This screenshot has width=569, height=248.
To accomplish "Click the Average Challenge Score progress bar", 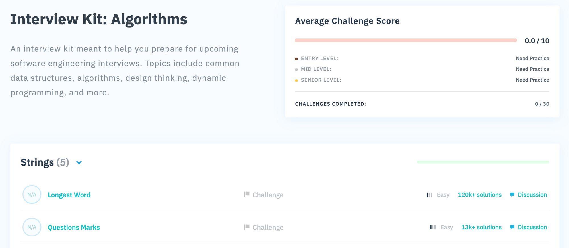I will coord(406,40).
